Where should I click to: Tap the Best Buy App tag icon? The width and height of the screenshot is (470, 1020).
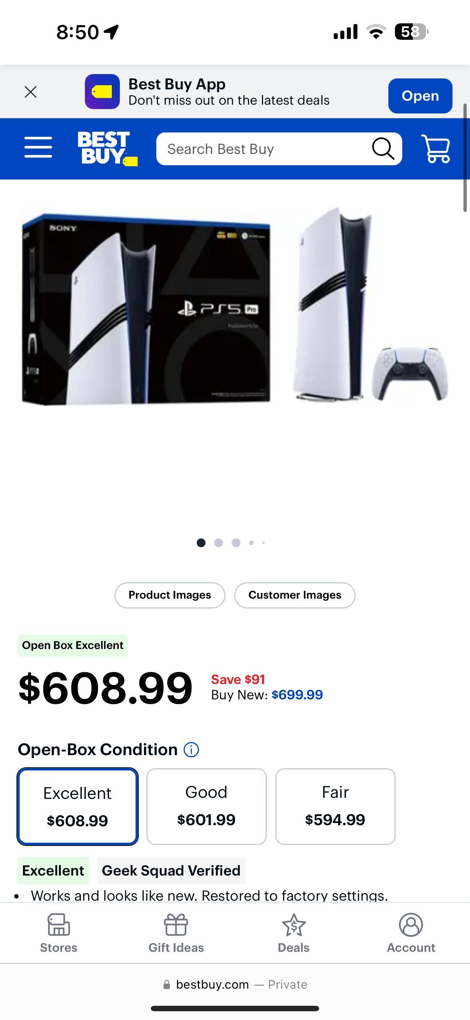[x=102, y=92]
